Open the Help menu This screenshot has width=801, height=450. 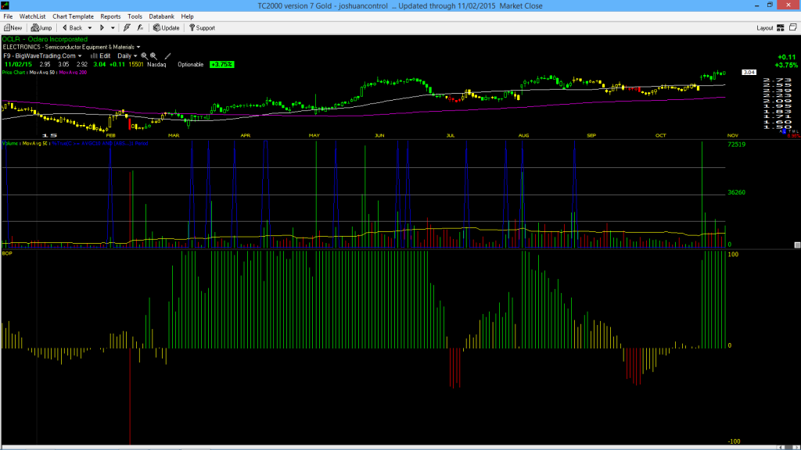188,16
